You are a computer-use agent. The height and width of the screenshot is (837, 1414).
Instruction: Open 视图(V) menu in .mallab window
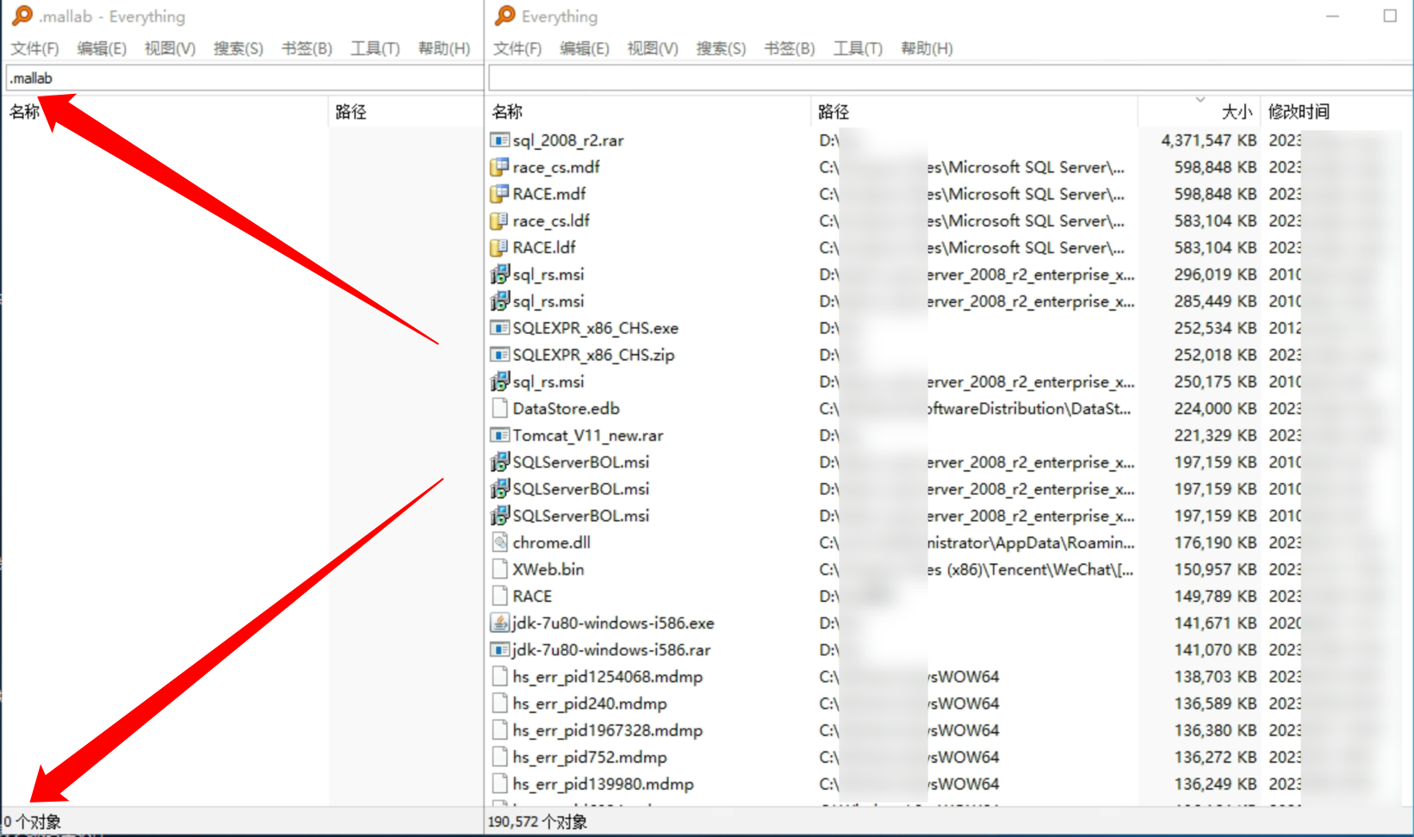pos(170,48)
